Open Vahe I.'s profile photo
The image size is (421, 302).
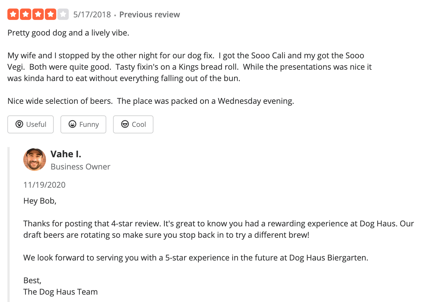pos(35,160)
